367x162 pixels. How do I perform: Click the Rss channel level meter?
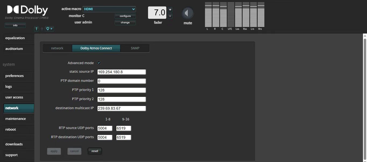pos(246,14)
